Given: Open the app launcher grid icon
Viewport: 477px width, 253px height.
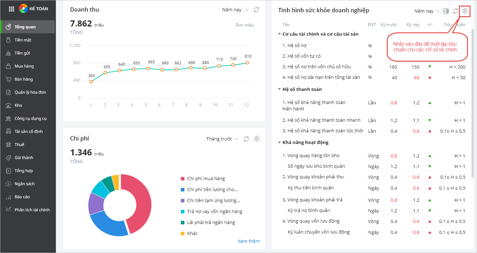Looking at the screenshot, I should click(12, 9).
